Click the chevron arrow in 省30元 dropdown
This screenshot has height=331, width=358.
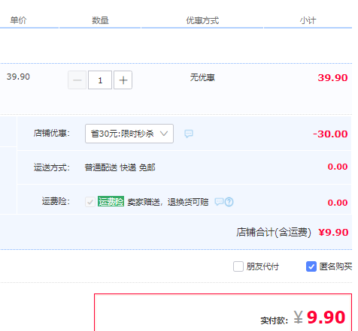tap(164, 134)
